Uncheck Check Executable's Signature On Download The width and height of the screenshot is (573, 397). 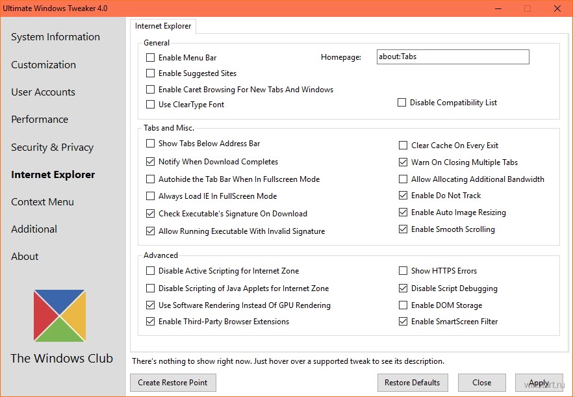tap(150, 214)
